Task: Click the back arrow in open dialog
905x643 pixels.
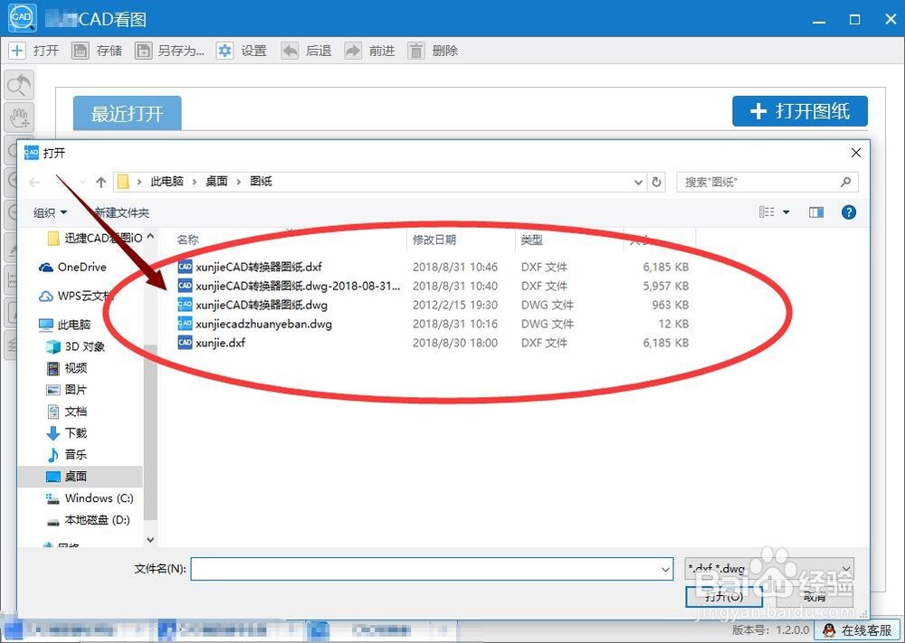Action: point(34,183)
